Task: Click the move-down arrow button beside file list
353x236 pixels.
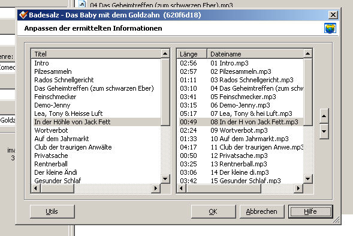Action: pyautogui.click(x=324, y=132)
